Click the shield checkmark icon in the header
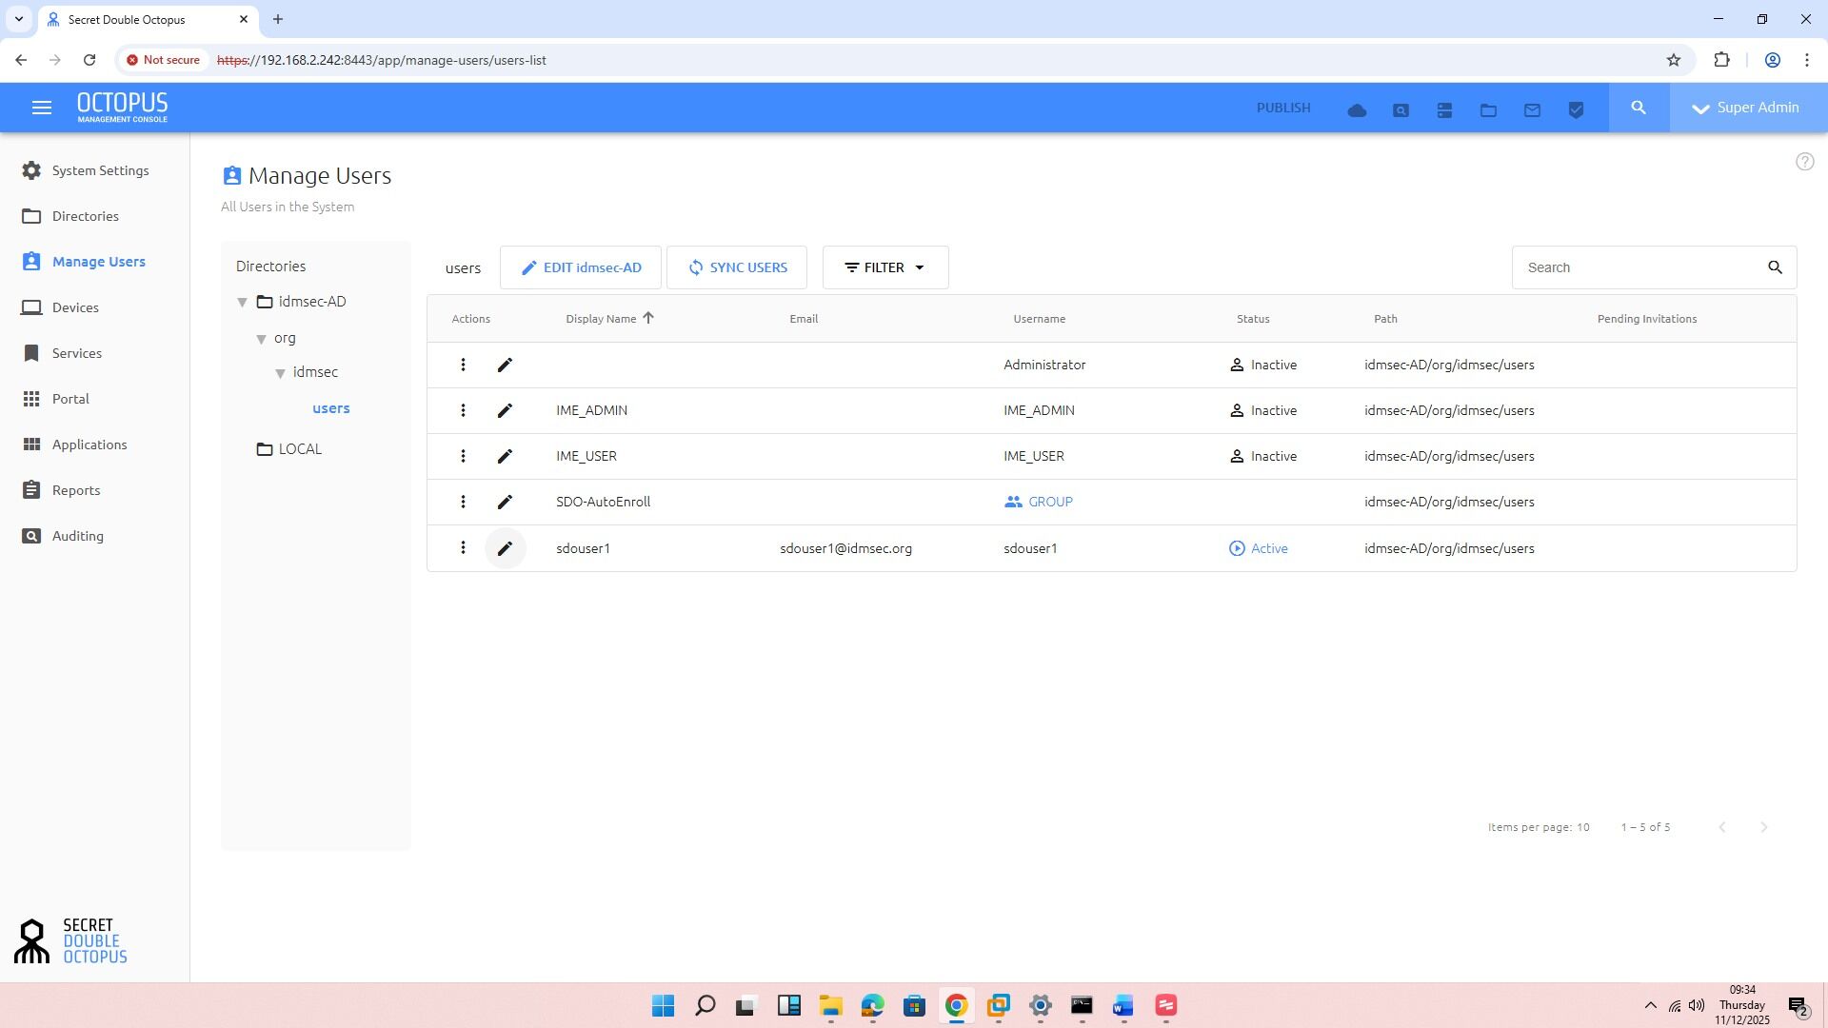Image resolution: width=1828 pixels, height=1028 pixels. [1576, 110]
